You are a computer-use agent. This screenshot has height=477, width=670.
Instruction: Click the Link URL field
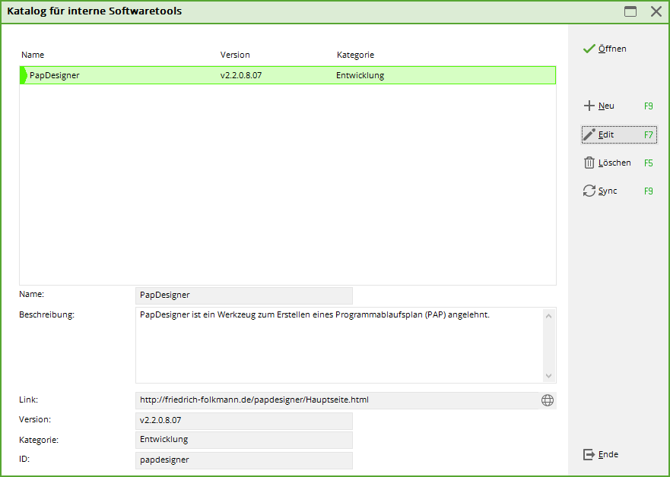(x=337, y=400)
